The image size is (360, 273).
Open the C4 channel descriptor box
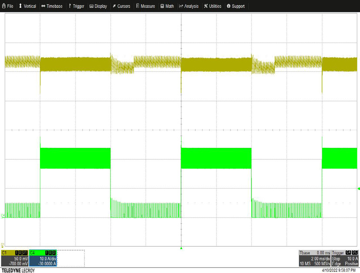[43, 258]
